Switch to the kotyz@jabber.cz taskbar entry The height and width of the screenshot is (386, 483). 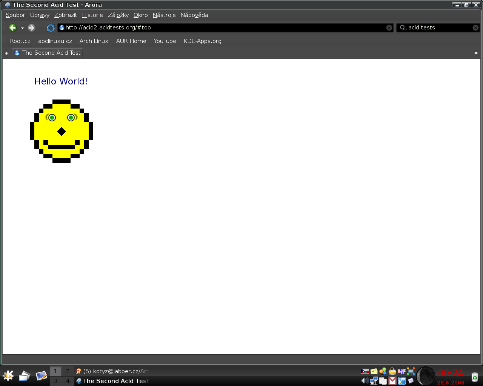tap(112, 371)
